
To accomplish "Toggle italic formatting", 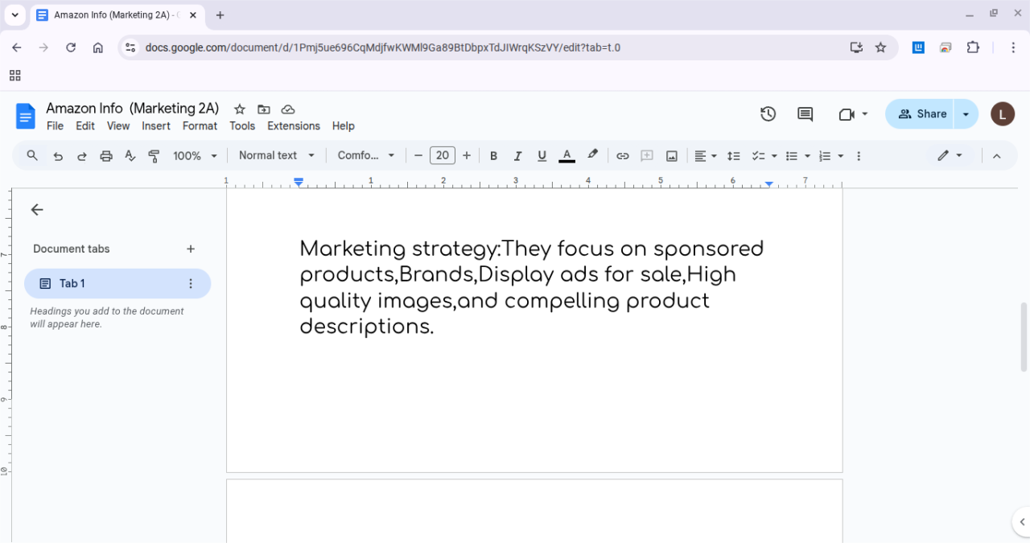I will 518,156.
